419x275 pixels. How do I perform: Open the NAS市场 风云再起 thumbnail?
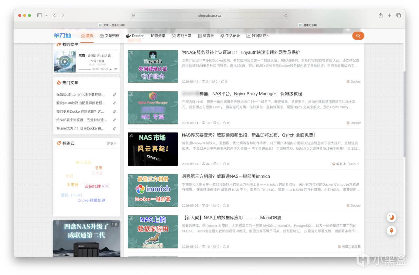[153, 149]
